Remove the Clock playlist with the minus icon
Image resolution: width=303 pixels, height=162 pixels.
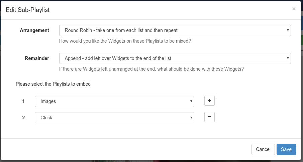209,117
